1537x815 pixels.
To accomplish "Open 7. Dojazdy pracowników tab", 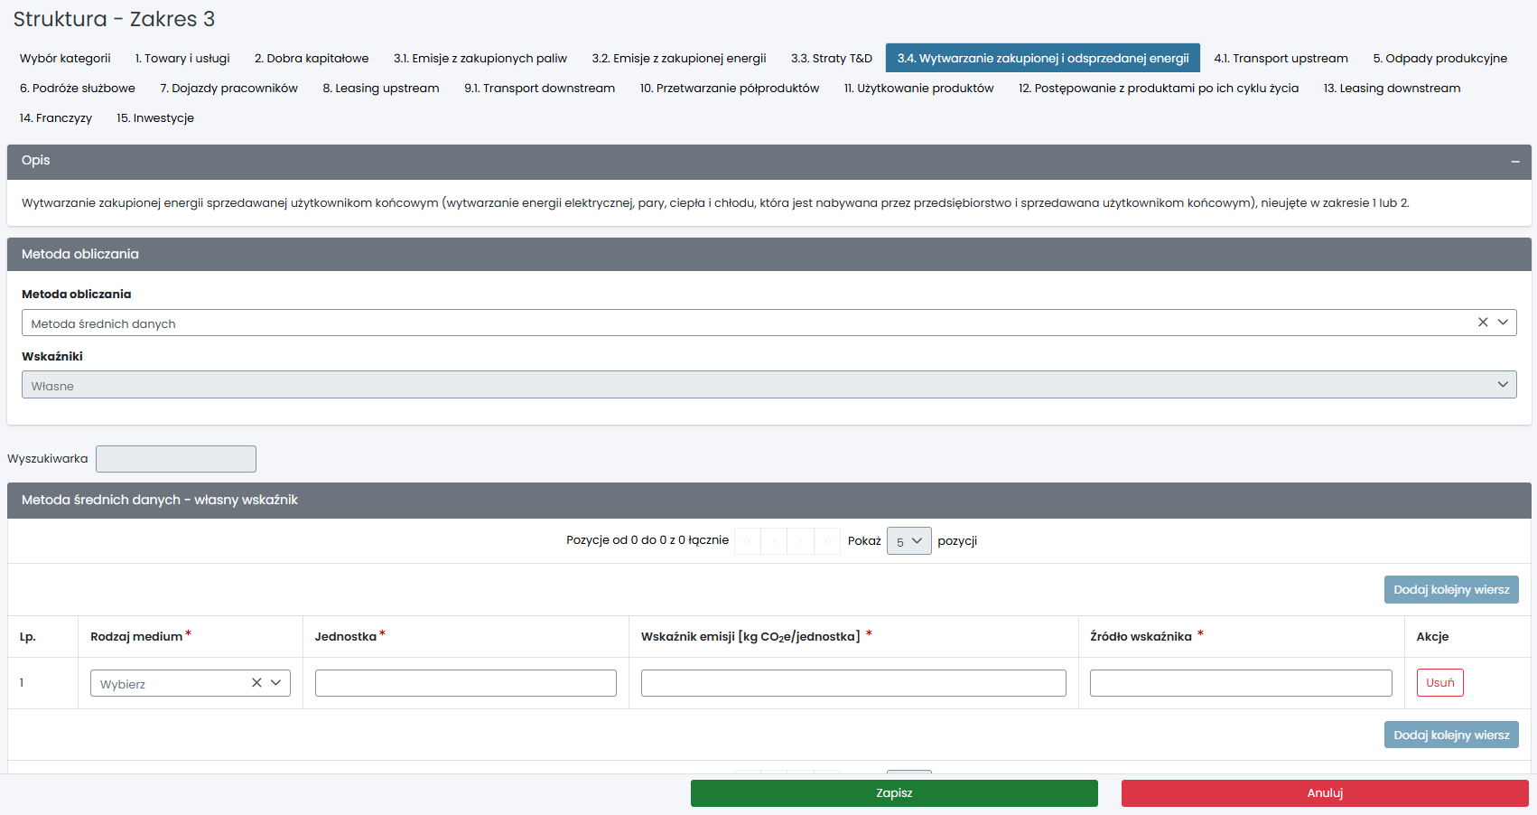I will 228,89.
